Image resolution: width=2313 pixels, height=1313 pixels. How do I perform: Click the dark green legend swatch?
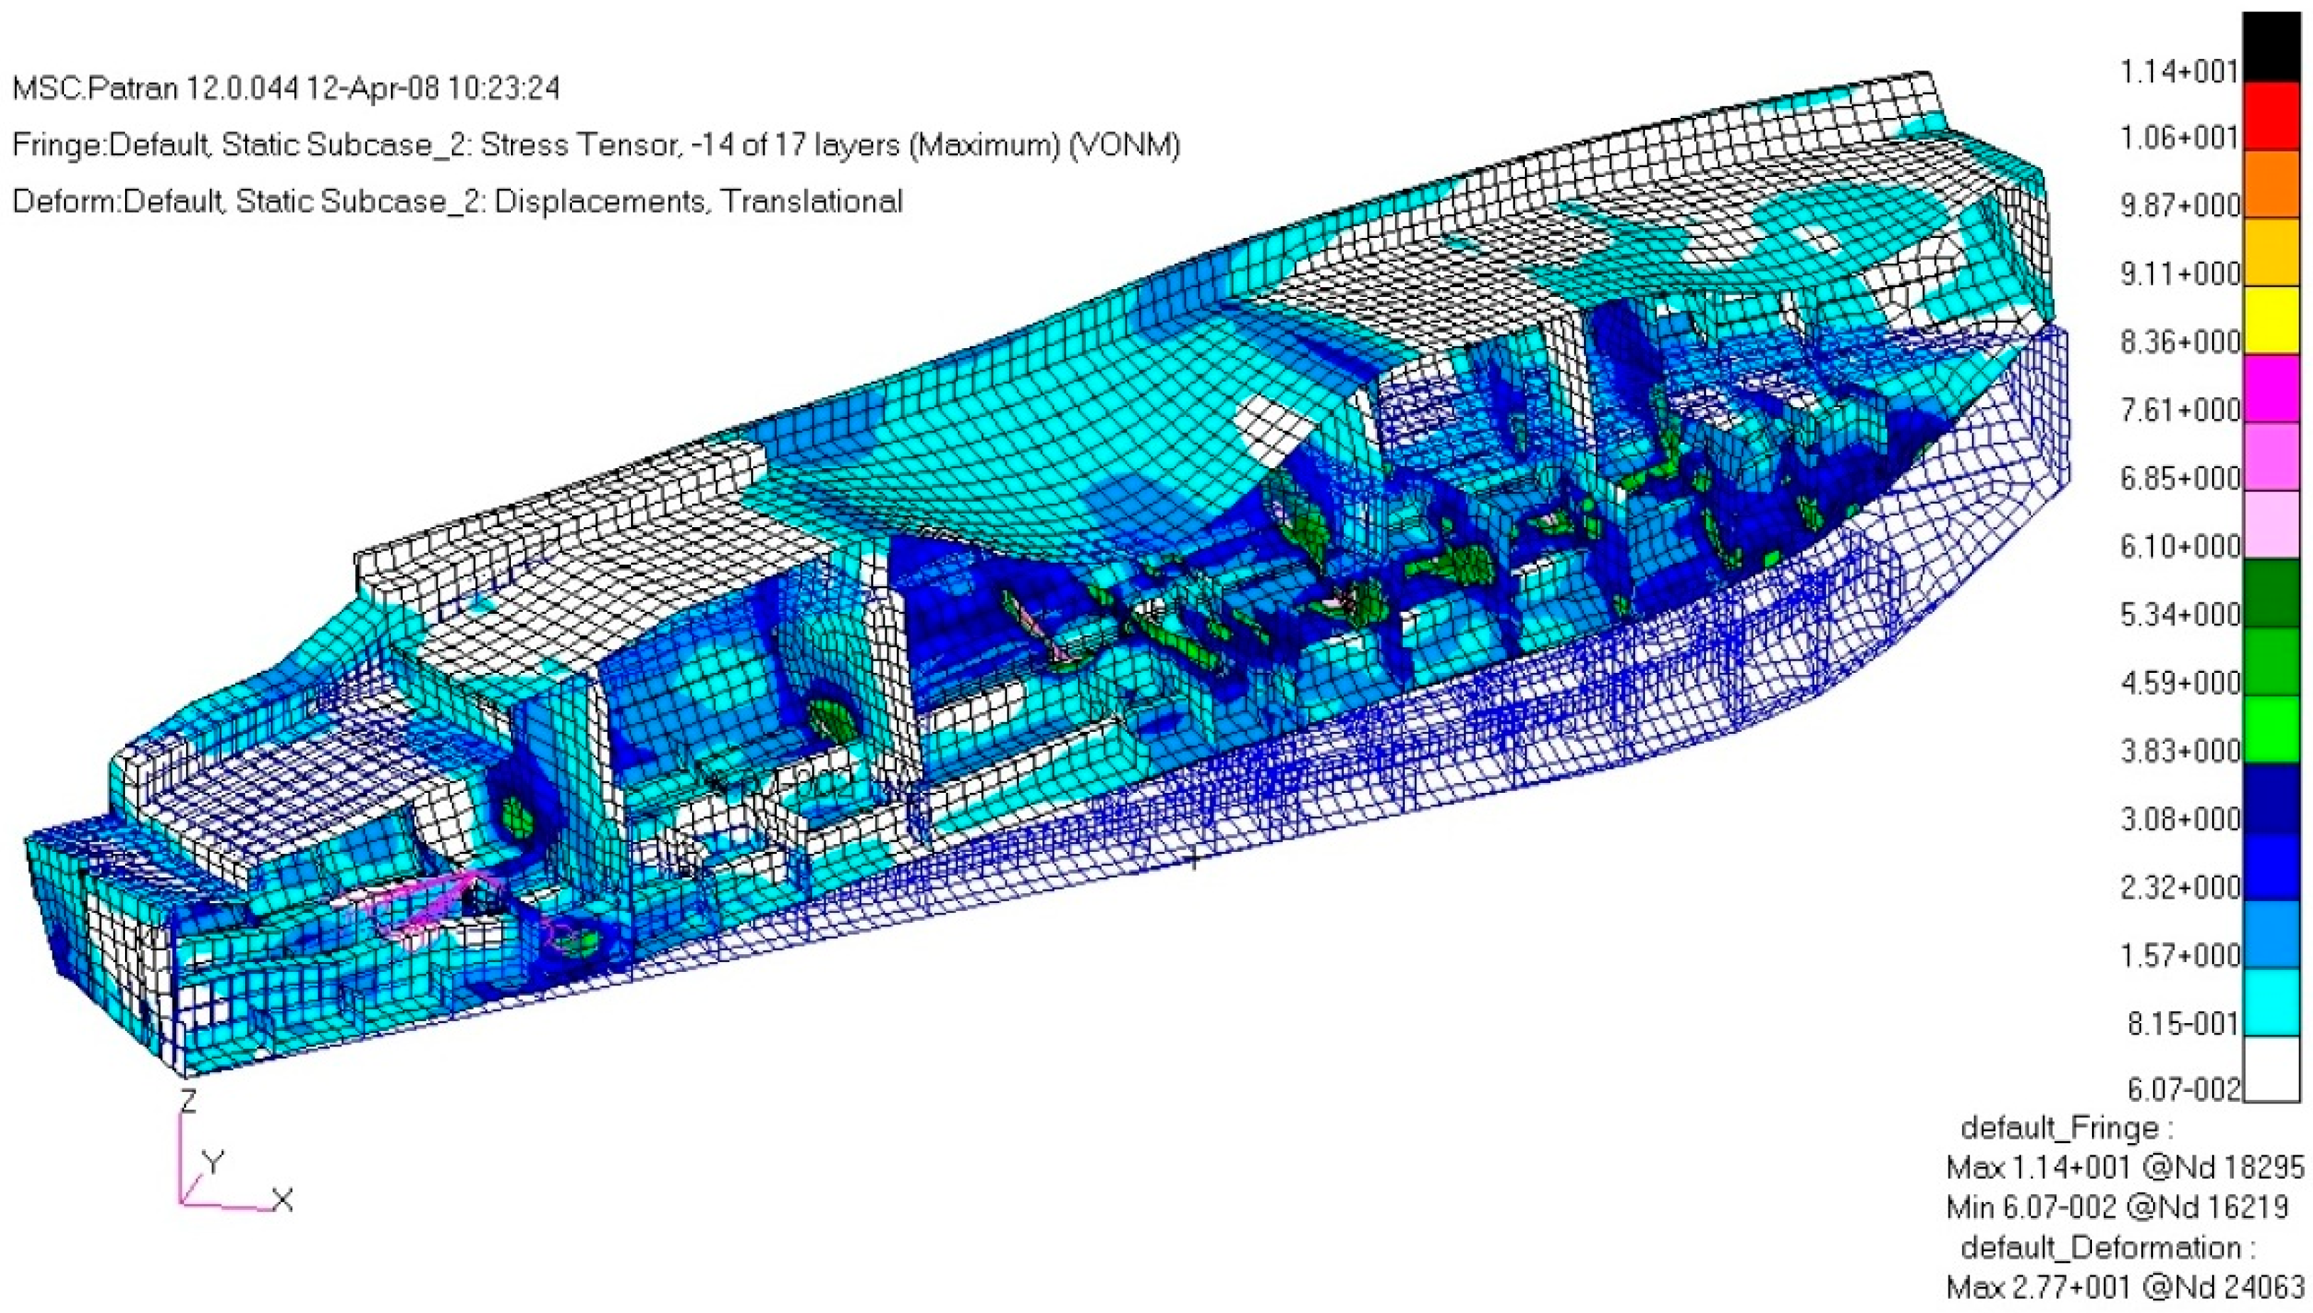click(x=2270, y=593)
